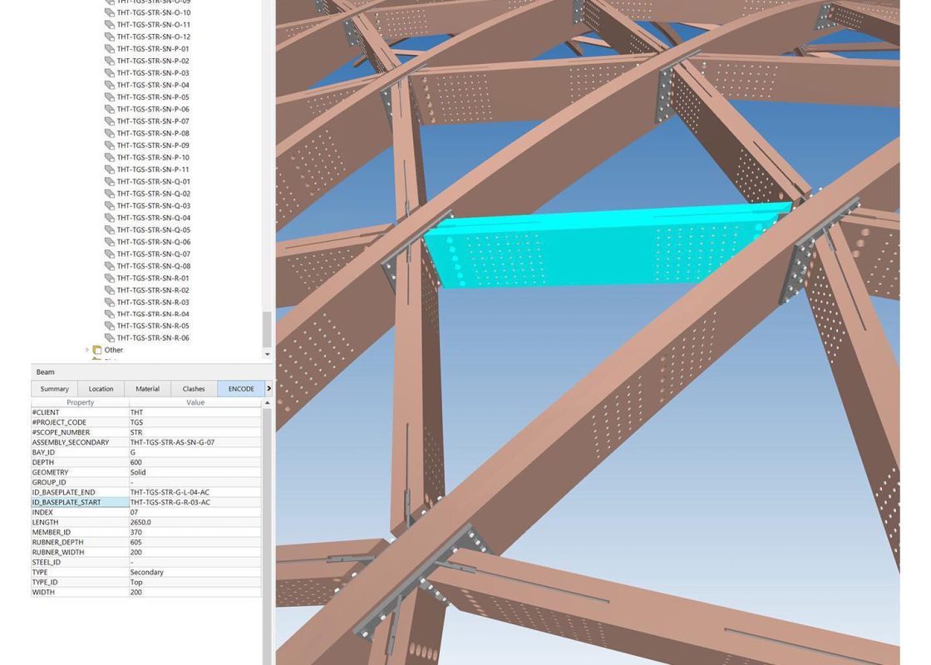Click the highlighted cyan beam in 3D view
931x665 pixels.
(598, 248)
